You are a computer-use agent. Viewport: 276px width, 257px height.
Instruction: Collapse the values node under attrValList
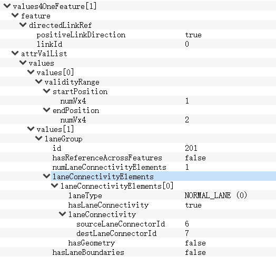(x=23, y=63)
